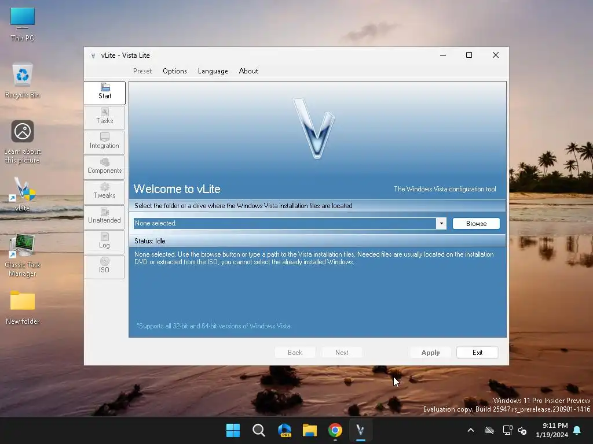View the Log section
The image size is (593, 444).
105,242
